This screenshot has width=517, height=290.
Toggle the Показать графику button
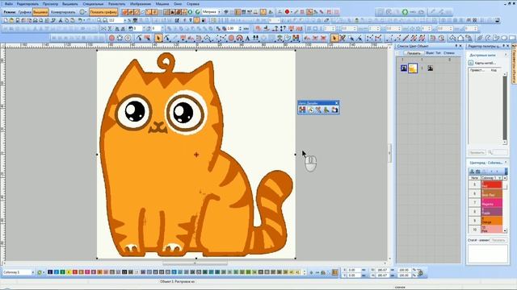[x=103, y=12]
